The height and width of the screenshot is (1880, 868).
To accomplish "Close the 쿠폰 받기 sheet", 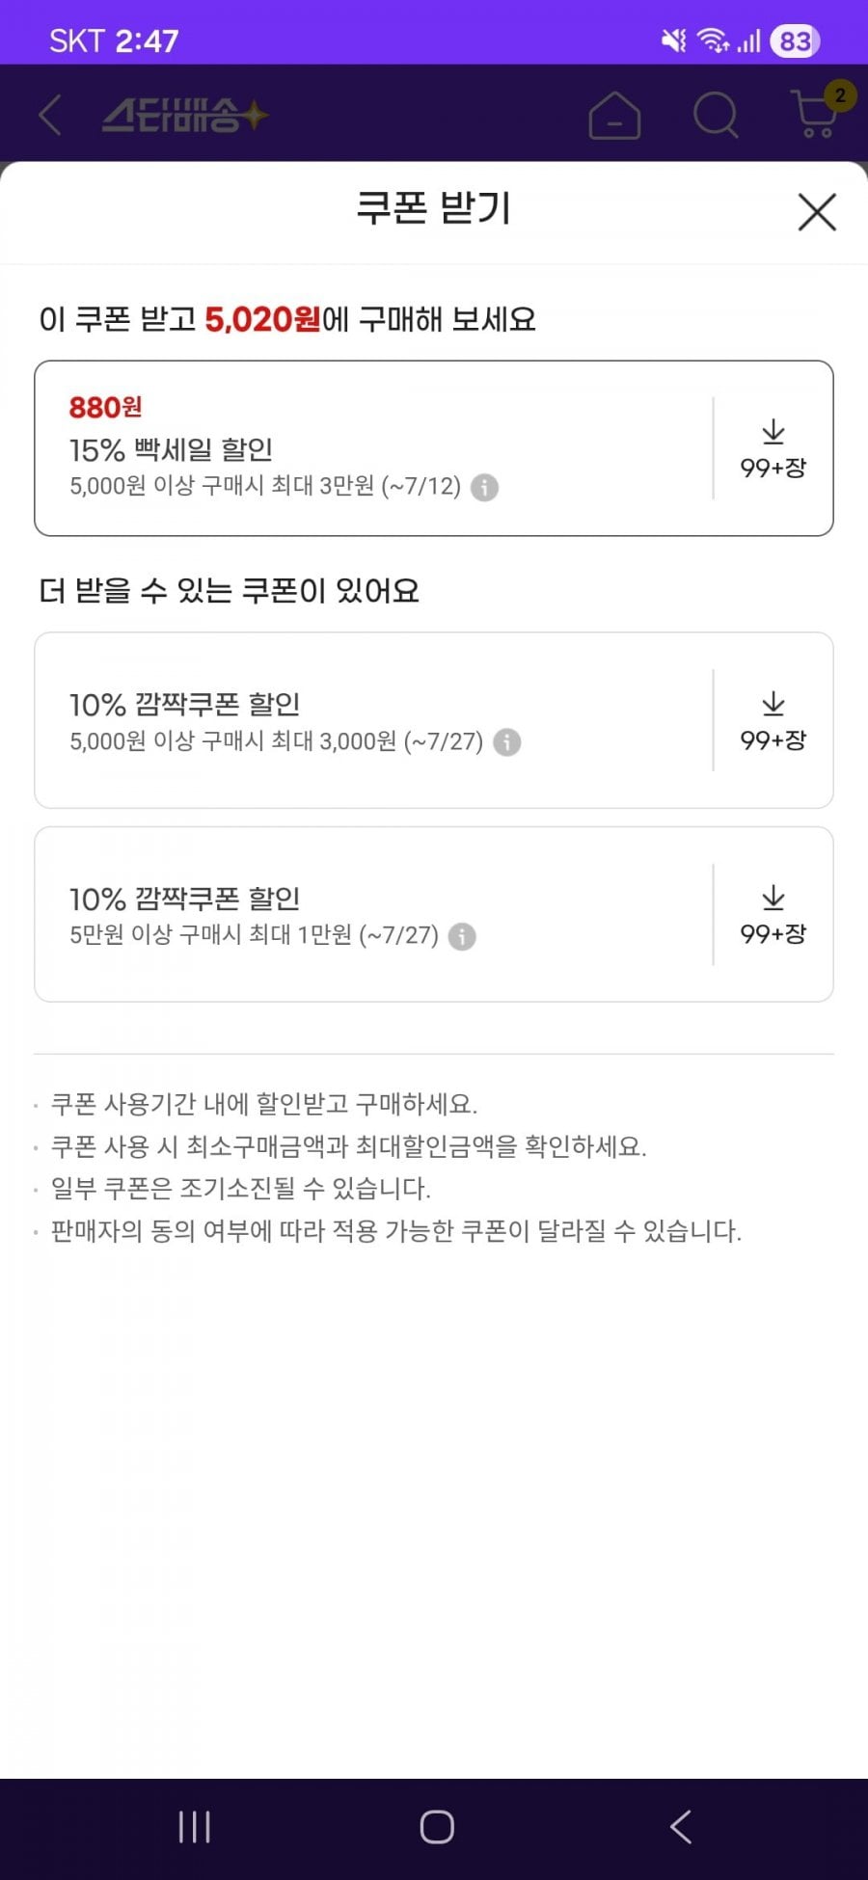I will point(817,211).
